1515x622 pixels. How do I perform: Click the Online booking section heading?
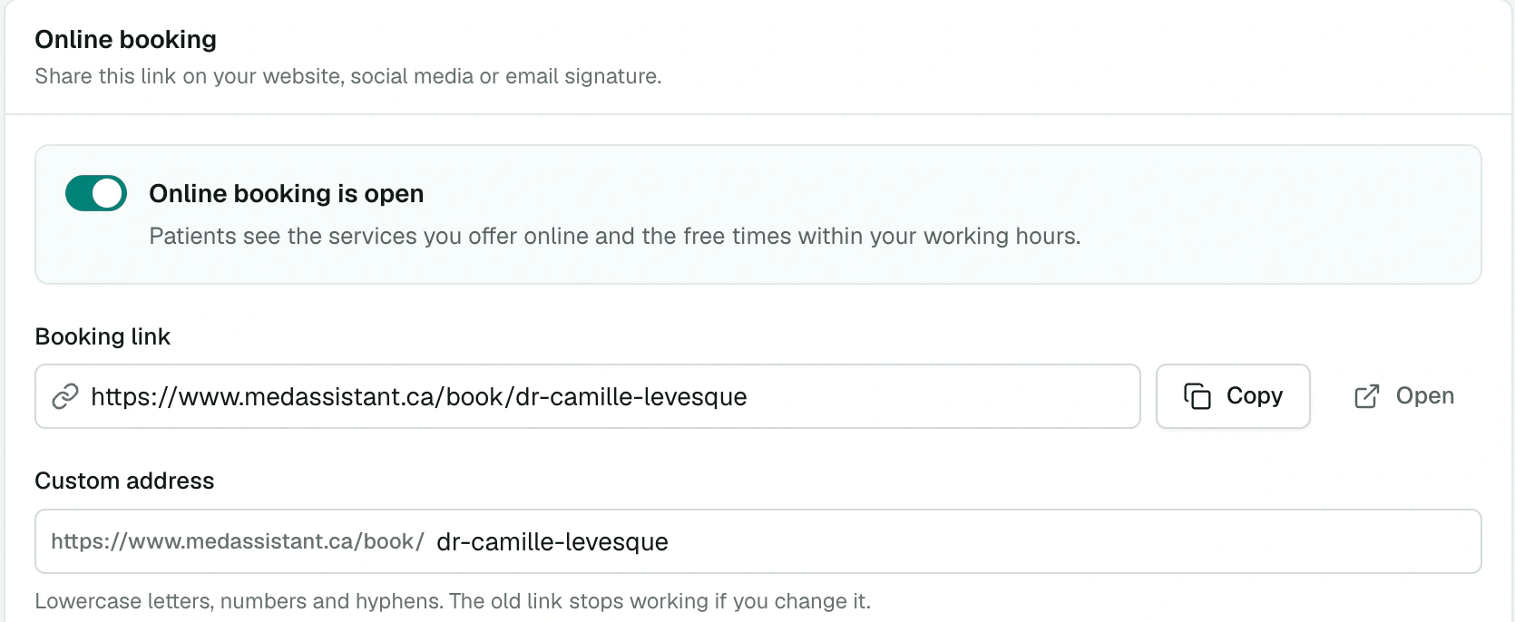point(126,40)
